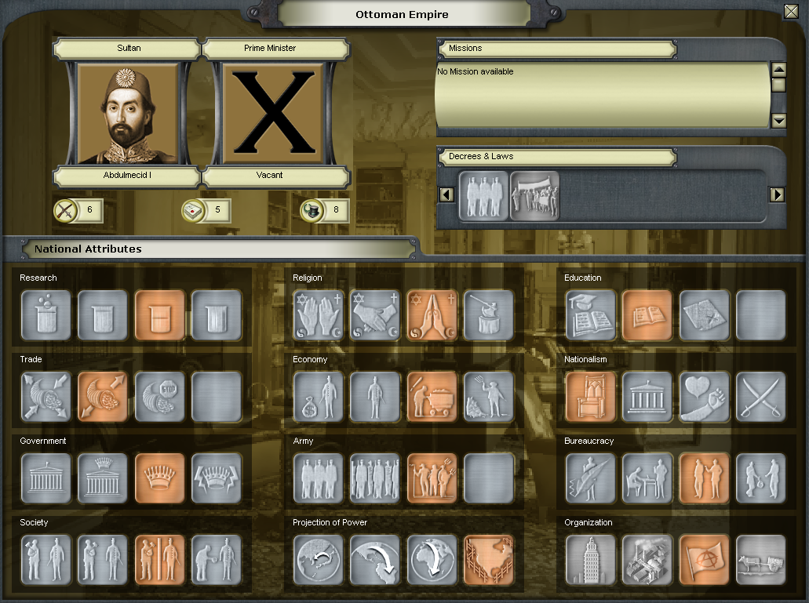Click the Missions scrollbar thumb

(x=778, y=85)
